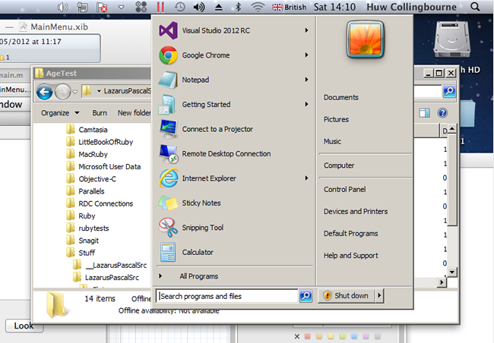
Task: Select the Objective-C folder
Action: tap(91, 179)
